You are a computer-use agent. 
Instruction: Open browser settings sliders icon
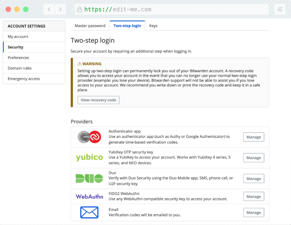point(280,9)
